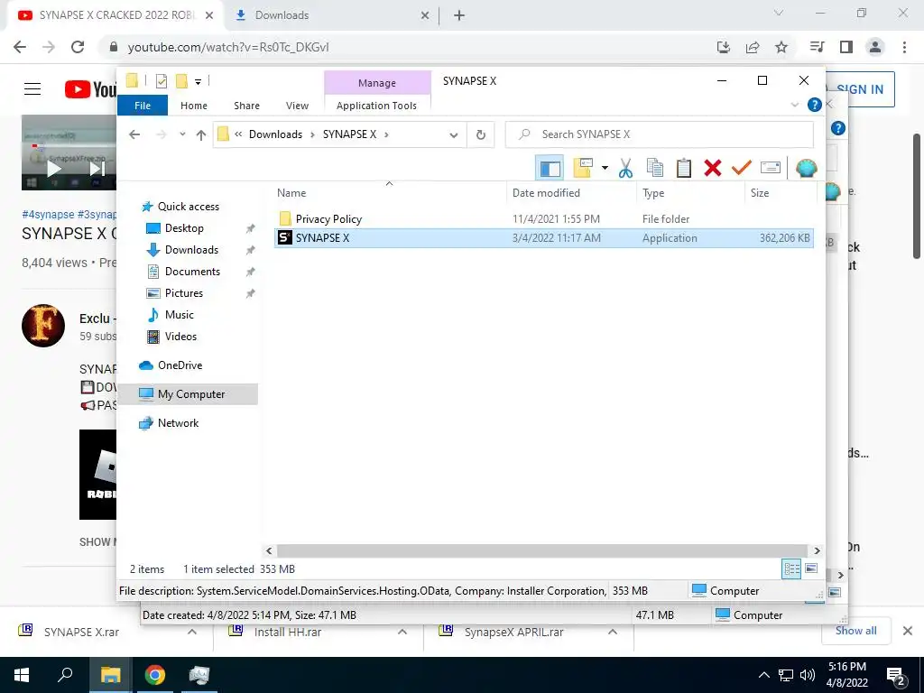The width and height of the screenshot is (924, 693).
Task: Go up one folder level
Action: pos(201,135)
